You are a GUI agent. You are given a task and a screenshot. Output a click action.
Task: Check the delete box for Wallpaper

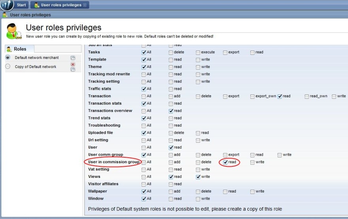(x=198, y=191)
